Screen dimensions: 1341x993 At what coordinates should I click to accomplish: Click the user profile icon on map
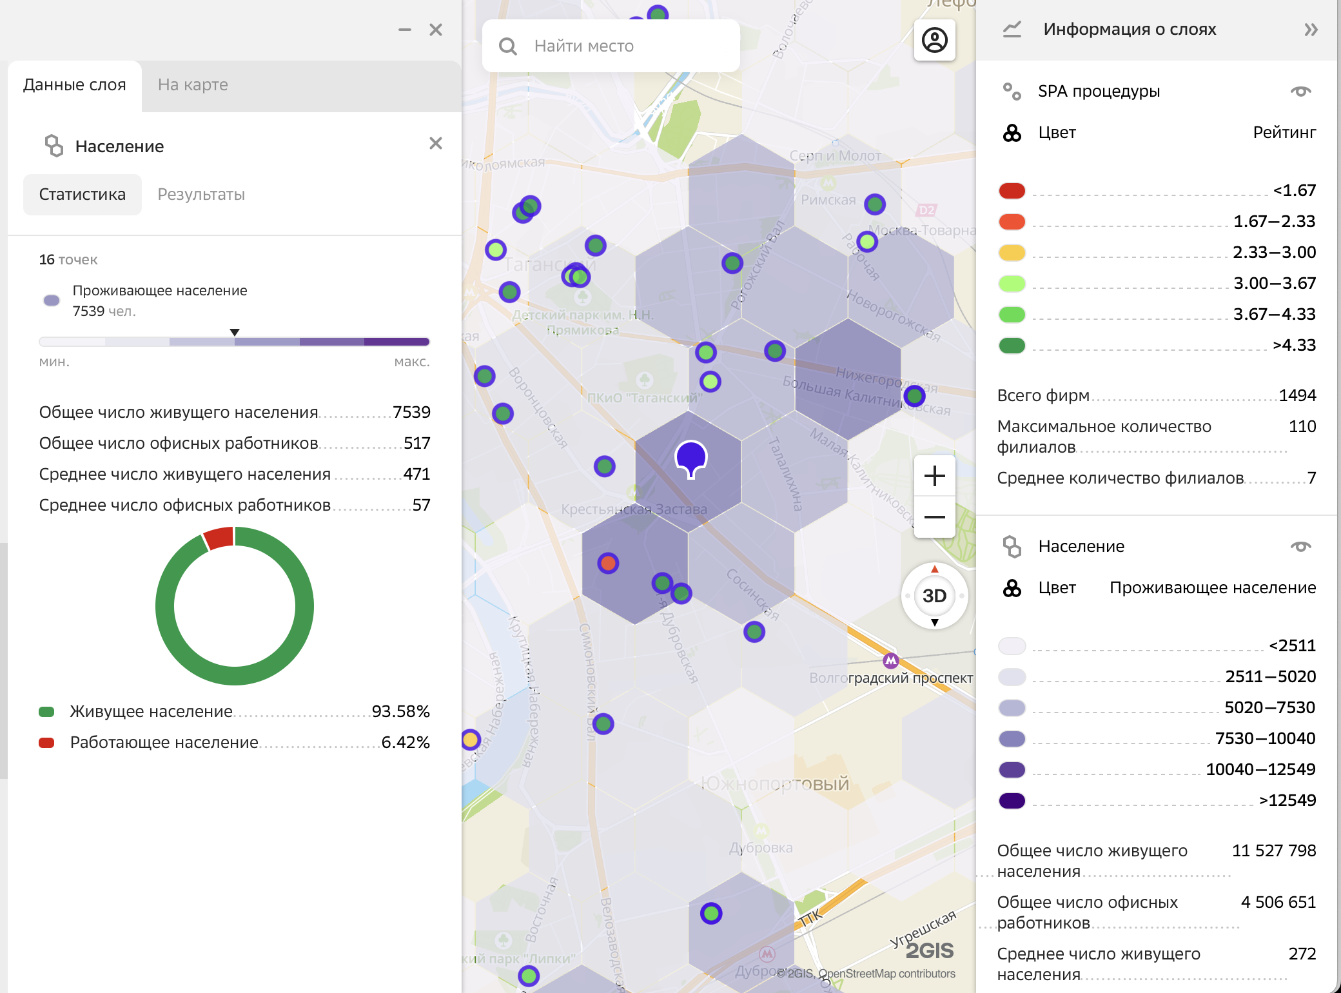point(934,40)
